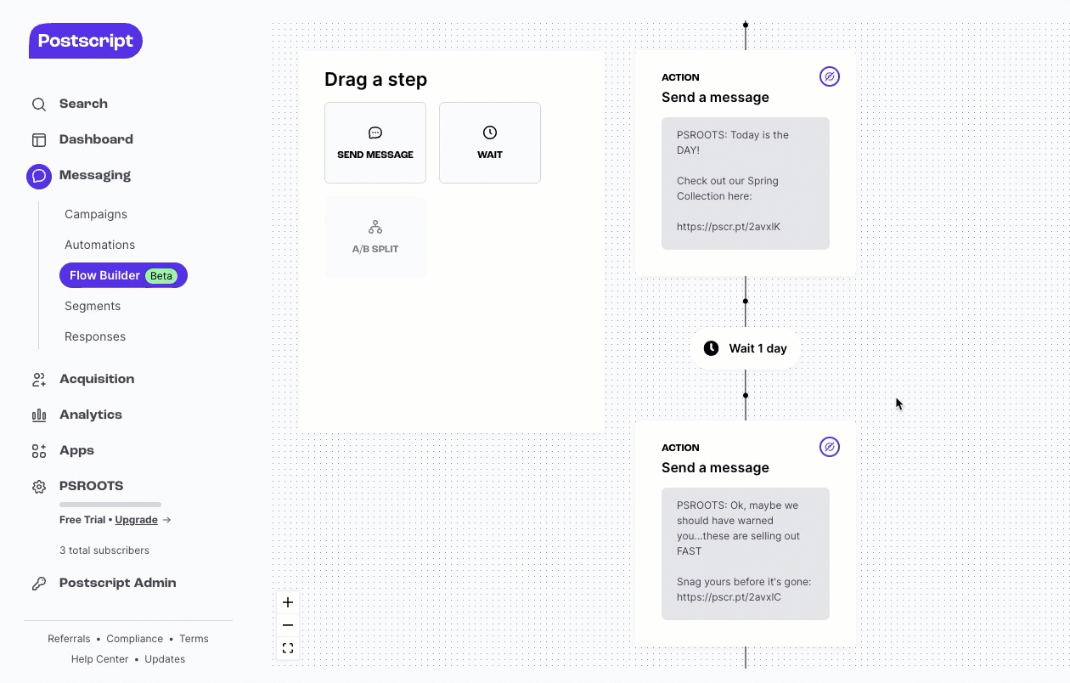Viewport: 1070px width, 683px height.
Task: Click the Postscript logo
Action: pos(86,41)
